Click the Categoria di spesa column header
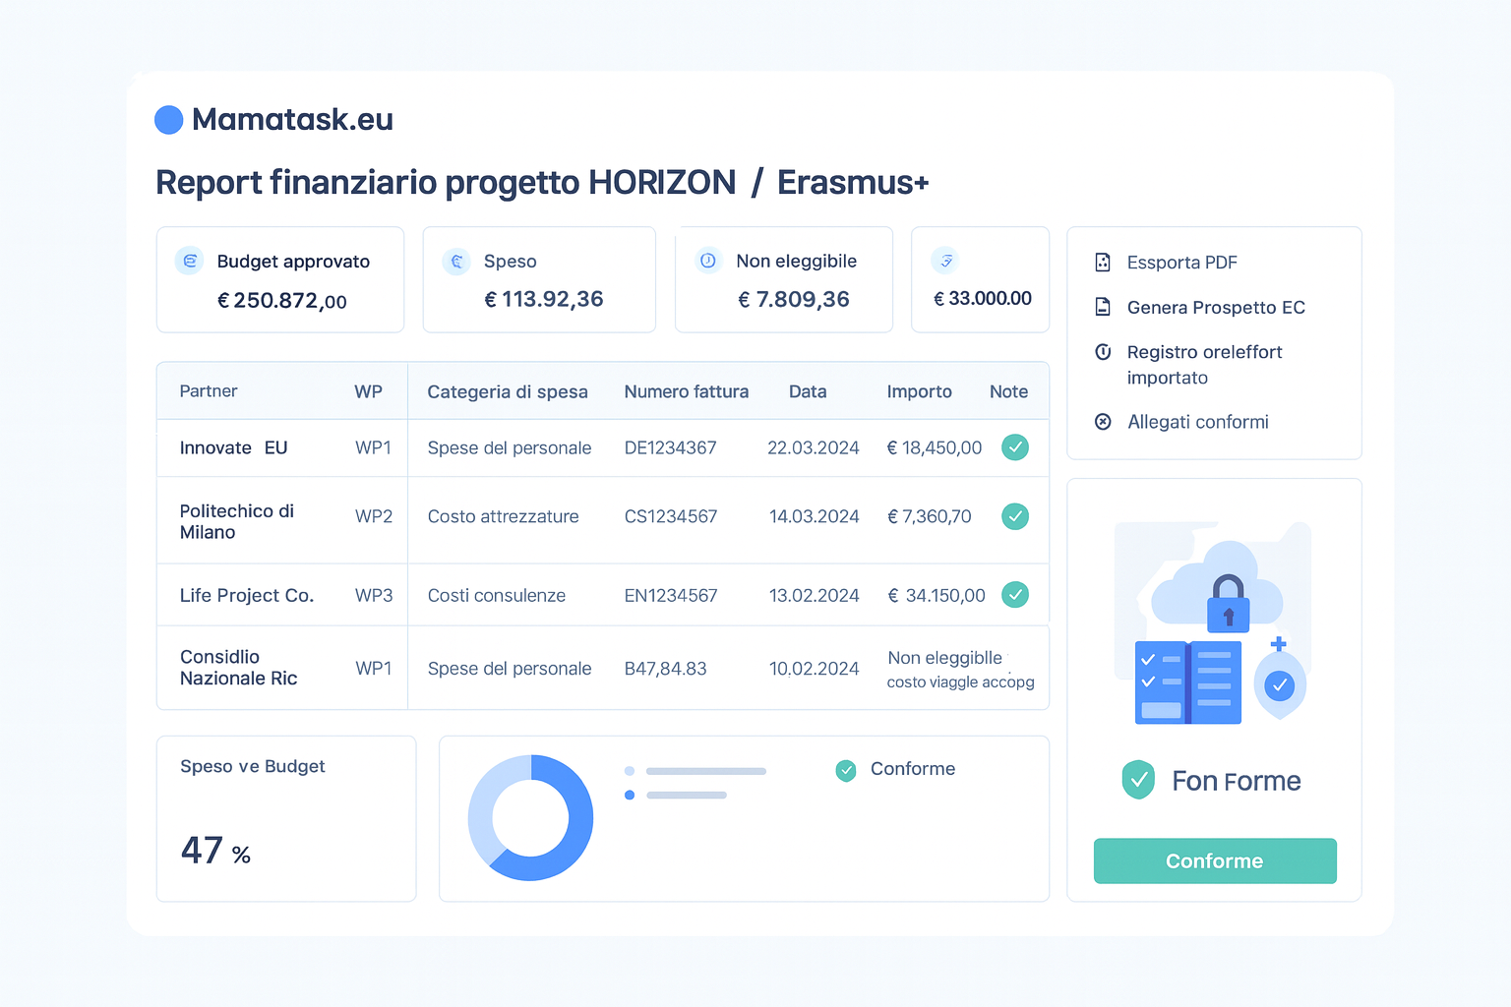Image resolution: width=1511 pixels, height=1007 pixels. pyautogui.click(x=507, y=391)
